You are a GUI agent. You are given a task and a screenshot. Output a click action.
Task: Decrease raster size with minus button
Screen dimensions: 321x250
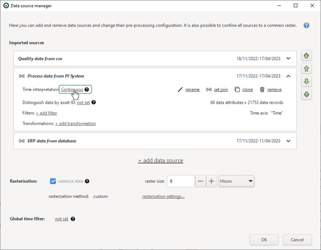[x=201, y=181]
